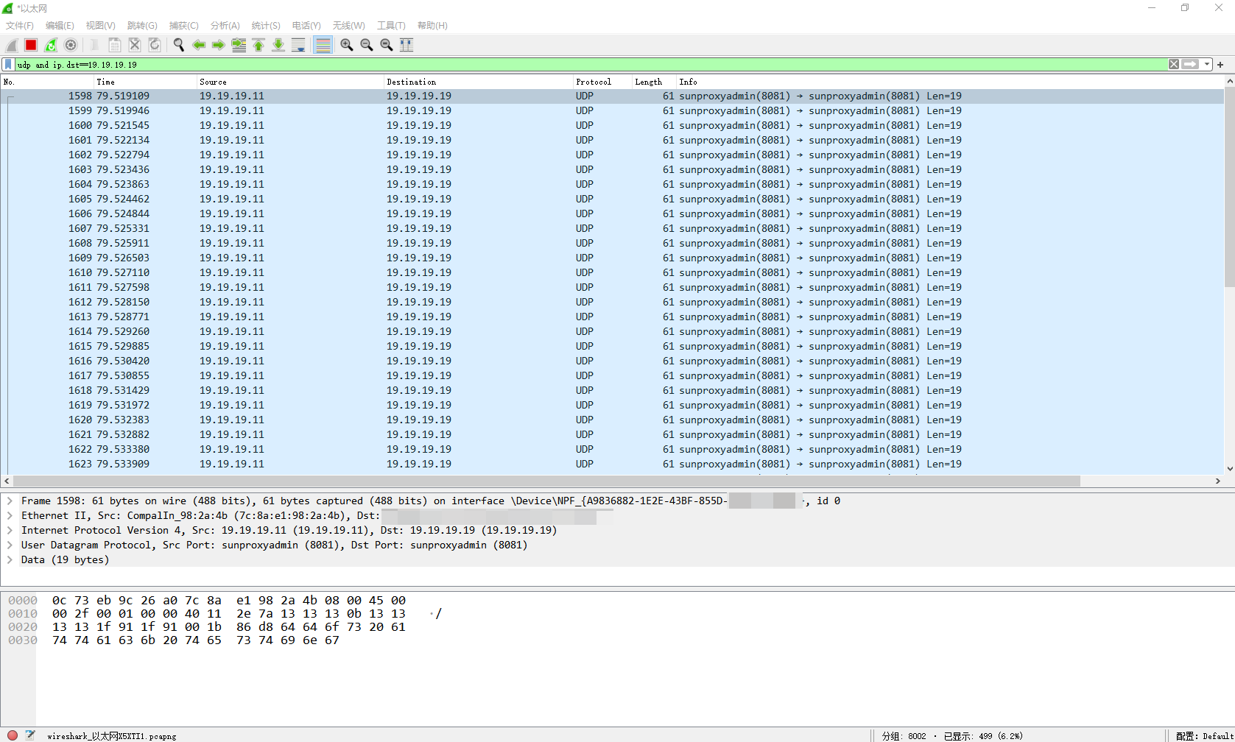Click the capture status red circle icon
The image size is (1235, 742).
click(x=13, y=735)
